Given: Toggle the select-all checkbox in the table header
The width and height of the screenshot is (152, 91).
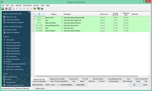Looking at the screenshot, I should point(33,14).
